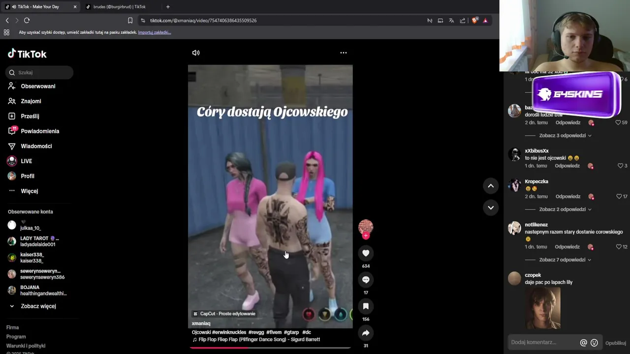Share the video using the arrow icon

(x=366, y=333)
